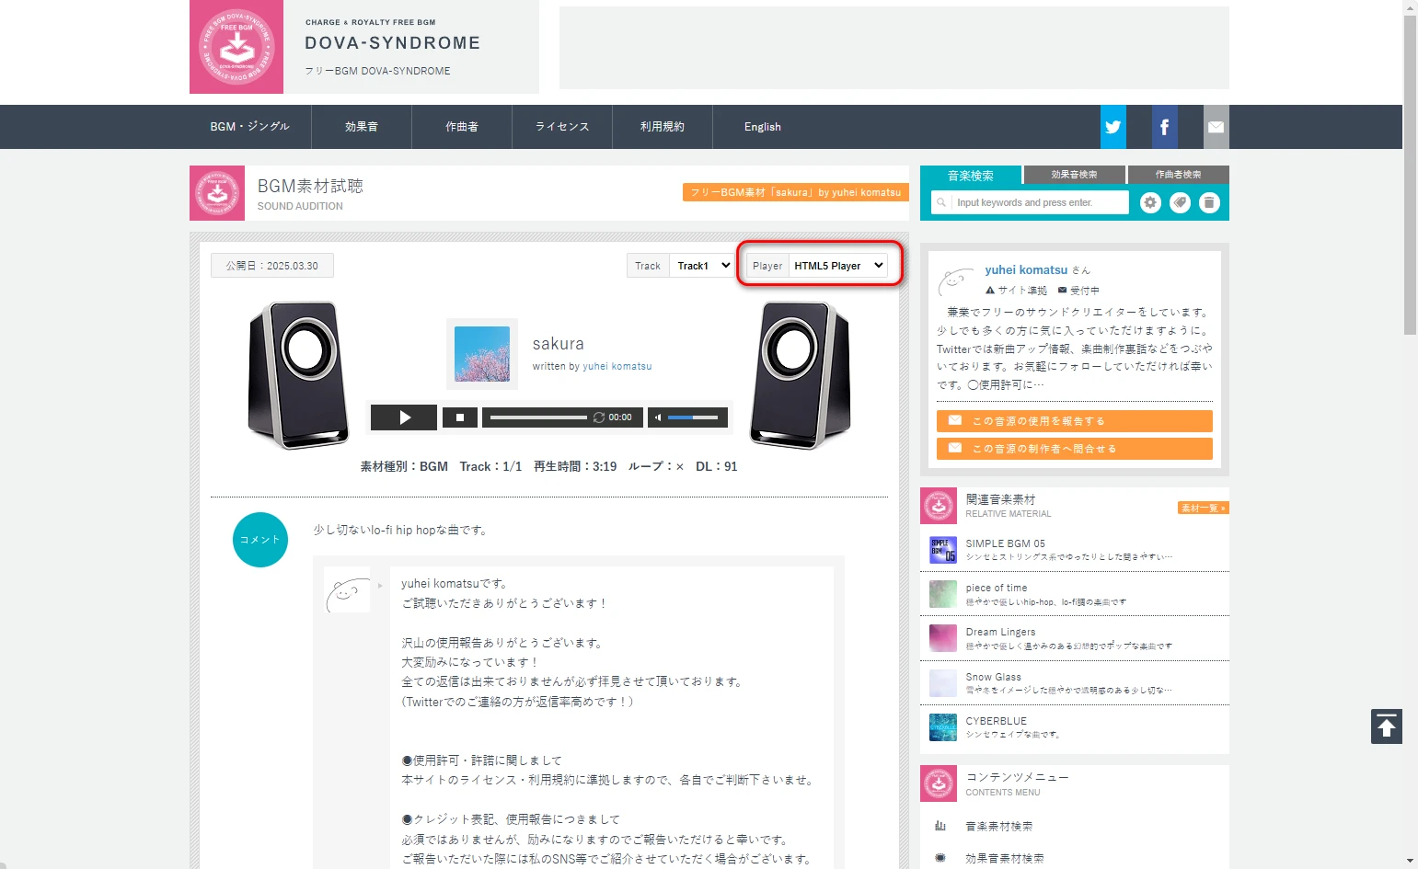This screenshot has width=1418, height=869.
Task: Stop the audio playback
Action: click(459, 417)
